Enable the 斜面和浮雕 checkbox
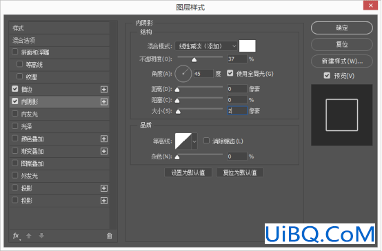Viewport: 382px width, 251px height. (15, 52)
